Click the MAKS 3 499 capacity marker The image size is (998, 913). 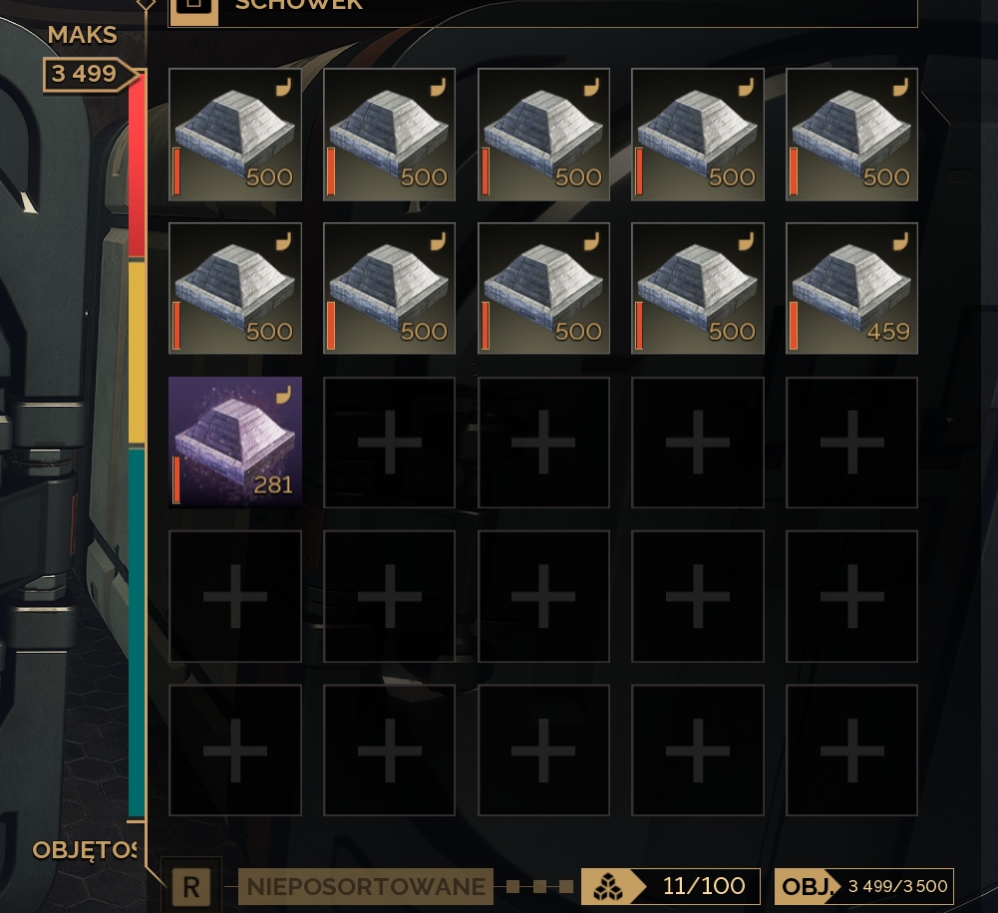click(x=89, y=74)
